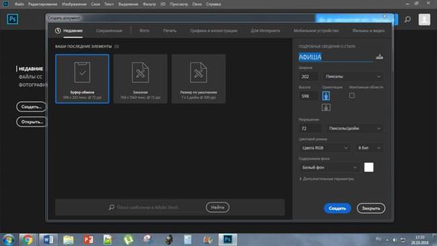Switch to the Фото tab
The image size is (437, 246).
click(145, 31)
